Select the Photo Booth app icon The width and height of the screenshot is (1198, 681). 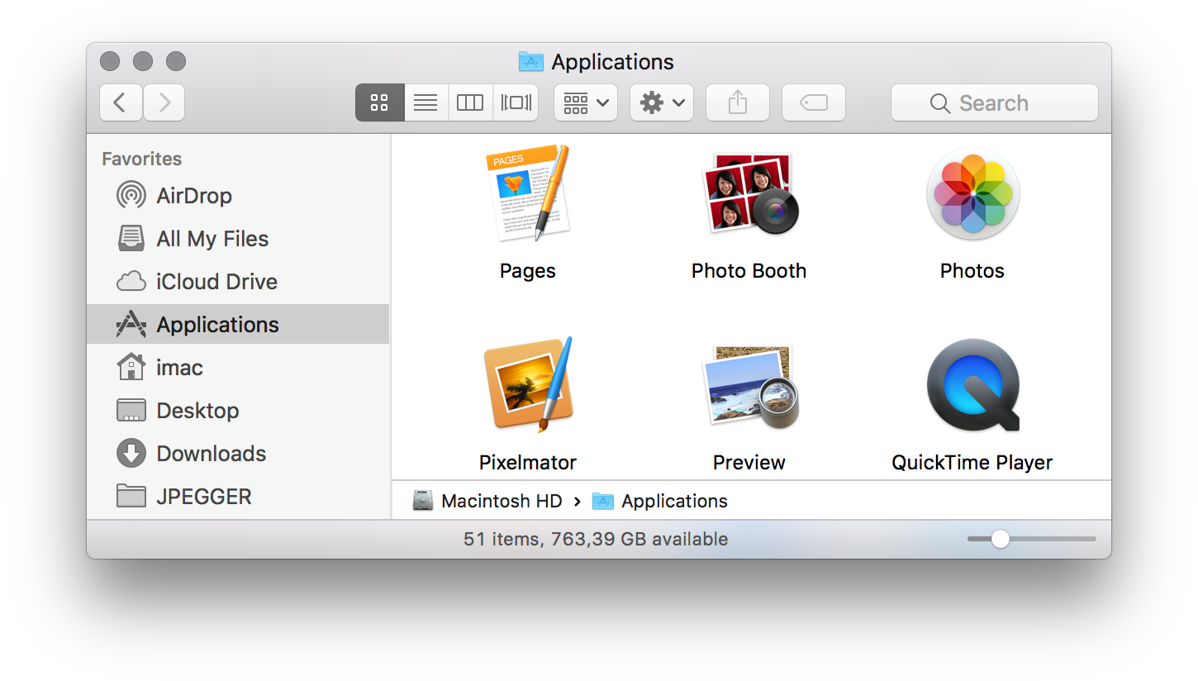(750, 194)
